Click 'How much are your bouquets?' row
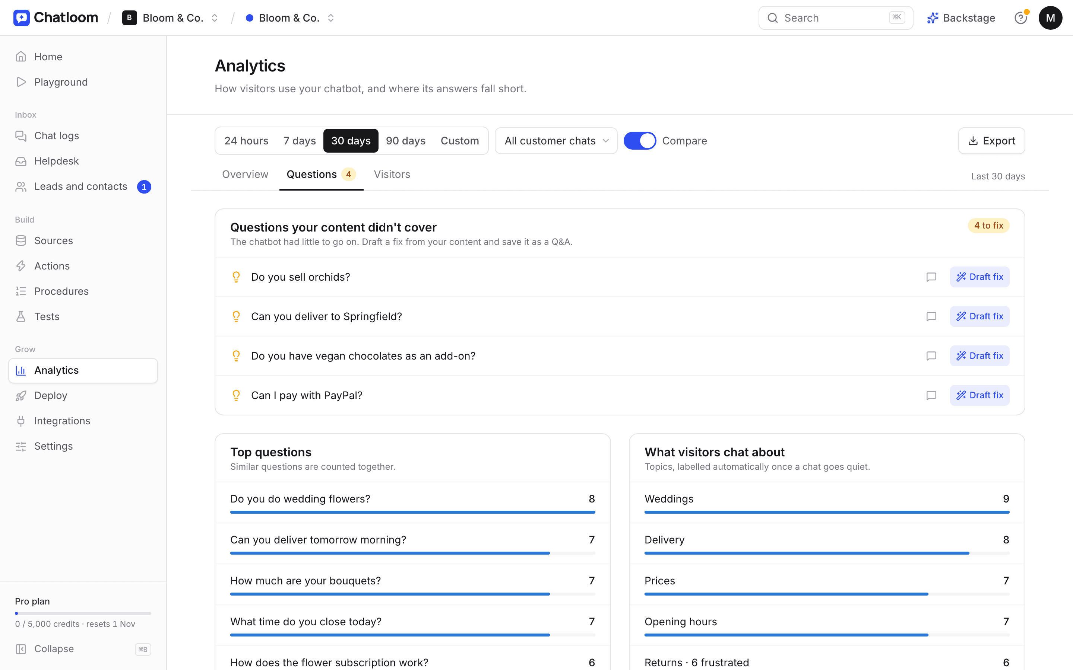The height and width of the screenshot is (670, 1073). point(412,584)
